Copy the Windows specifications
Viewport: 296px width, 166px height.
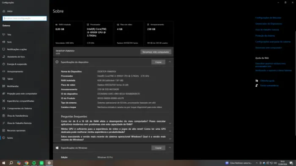pos(158,148)
